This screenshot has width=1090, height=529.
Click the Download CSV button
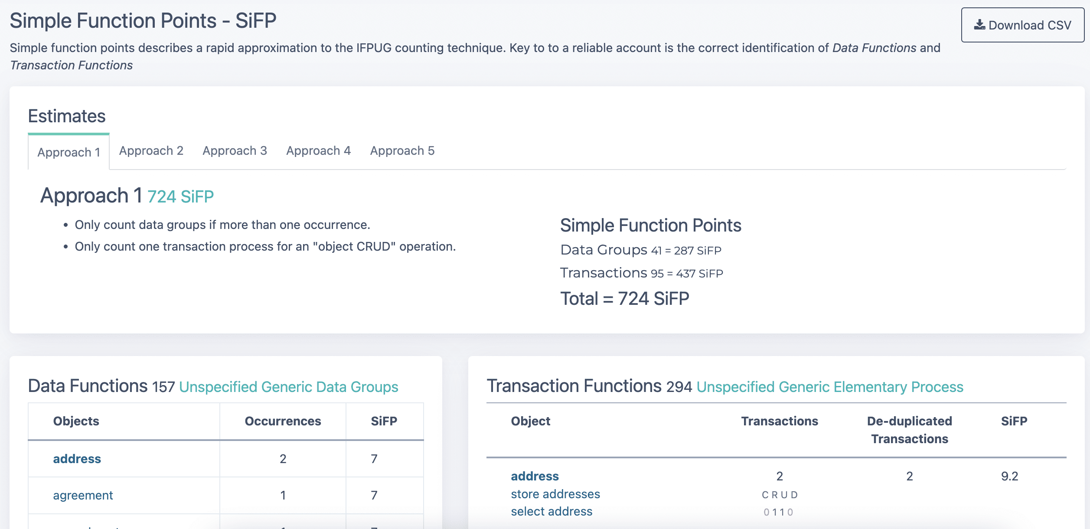1022,25
